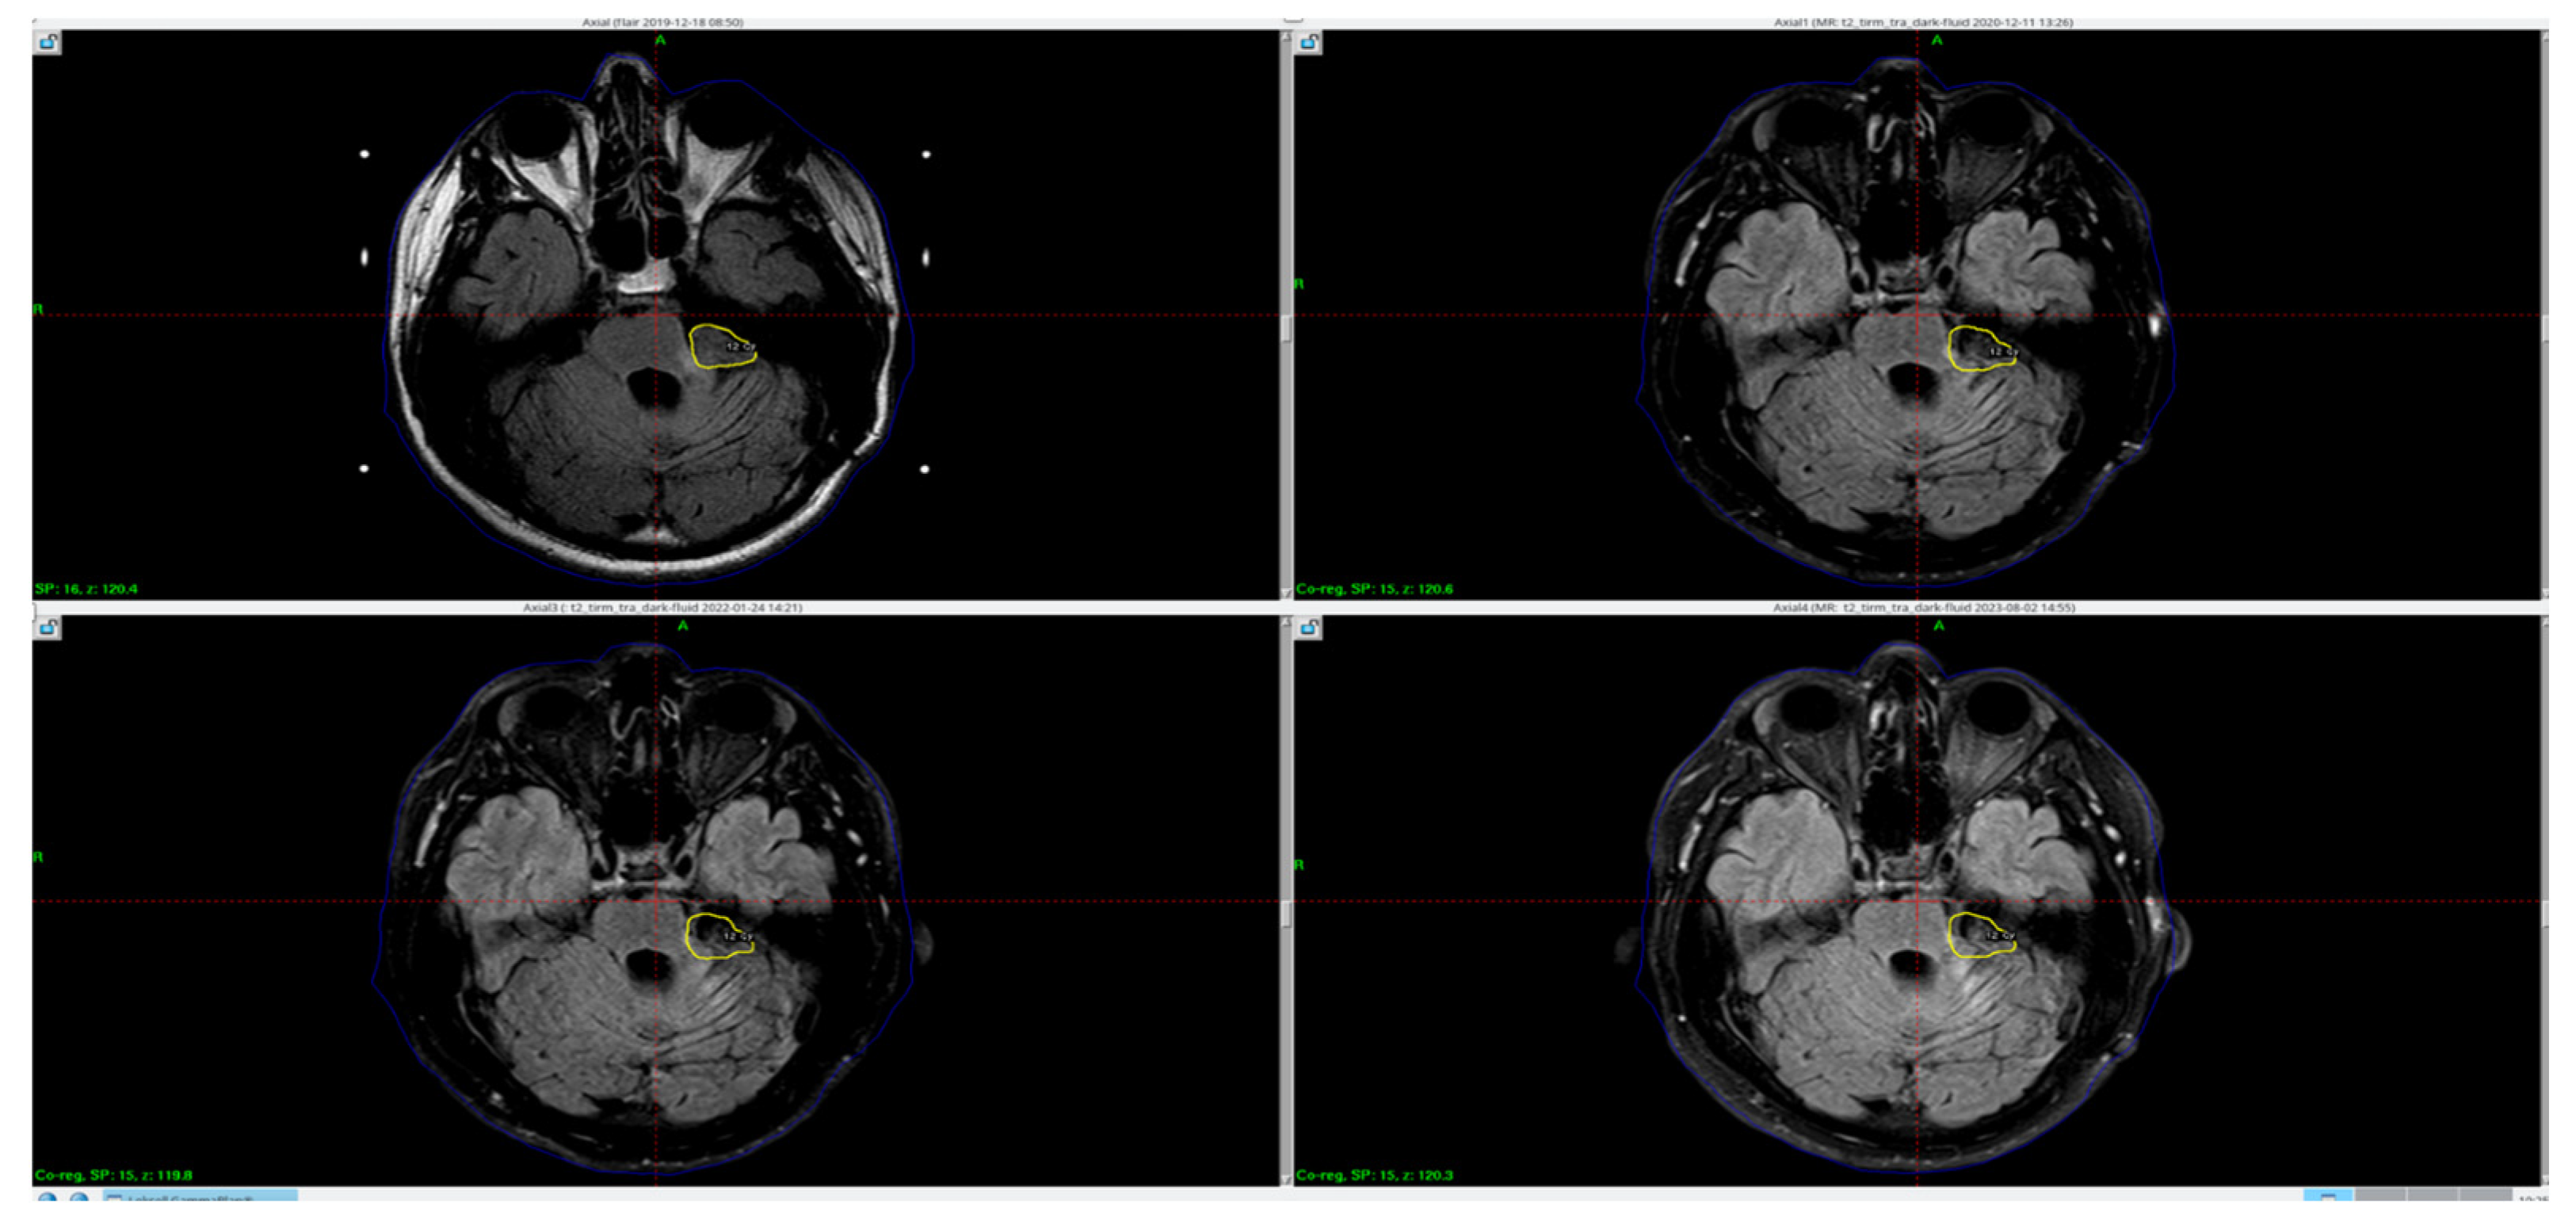The width and height of the screenshot is (2576, 1229).
Task: Click green 'SP: 16, z: 120.4' label
Action: pos(86,589)
